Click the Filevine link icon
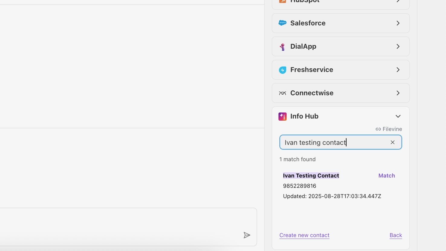The width and height of the screenshot is (446, 251). tap(378, 129)
